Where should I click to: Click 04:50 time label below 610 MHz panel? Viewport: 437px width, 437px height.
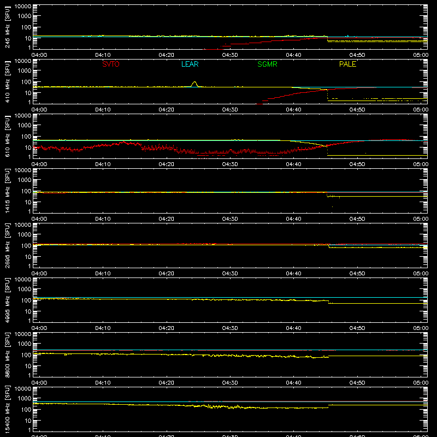(x=357, y=164)
